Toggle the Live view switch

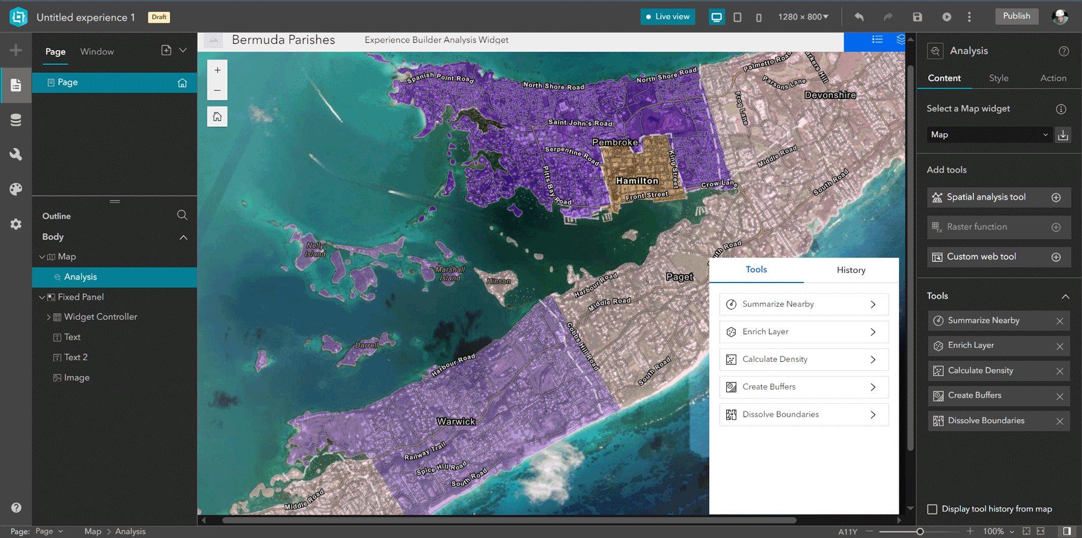[x=667, y=17]
